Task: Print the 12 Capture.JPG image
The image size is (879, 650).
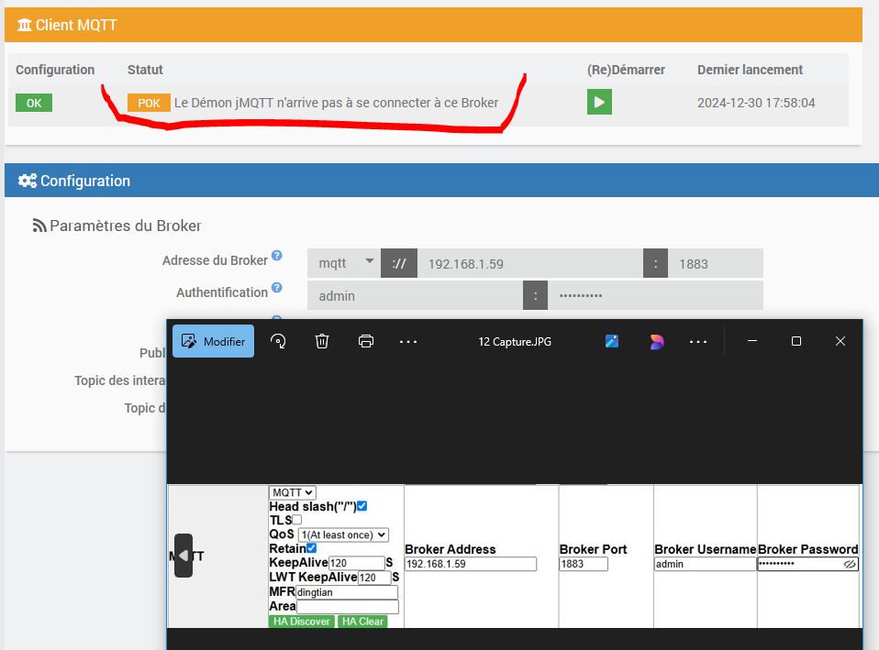Action: (x=365, y=341)
